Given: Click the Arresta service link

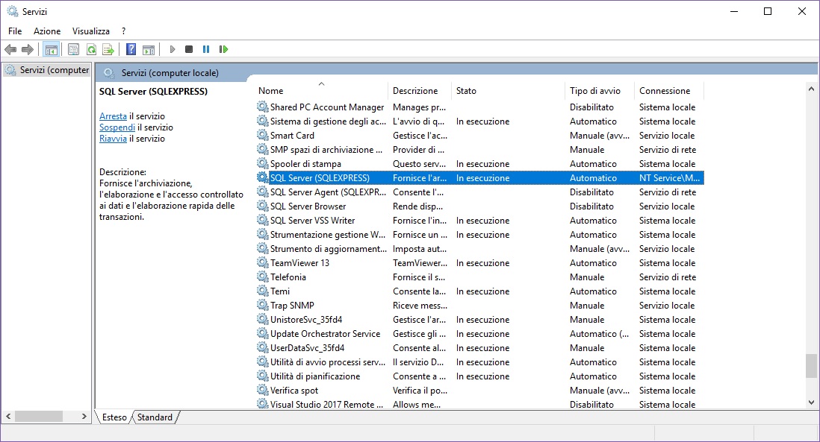Looking at the screenshot, I should (x=113, y=116).
